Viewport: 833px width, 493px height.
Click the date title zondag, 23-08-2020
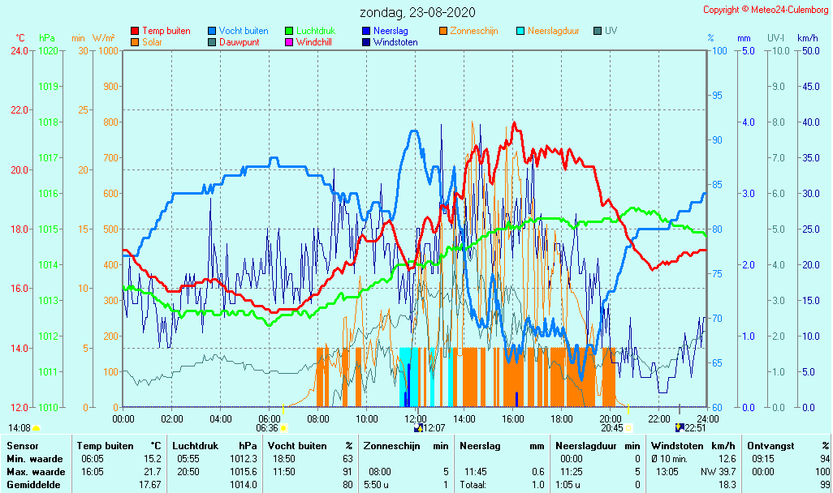click(x=417, y=13)
